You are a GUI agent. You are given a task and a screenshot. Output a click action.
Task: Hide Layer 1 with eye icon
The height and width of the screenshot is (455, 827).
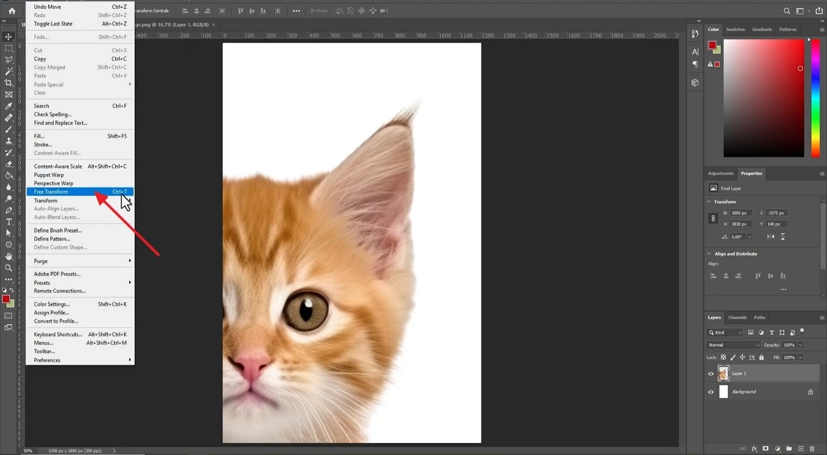point(711,374)
